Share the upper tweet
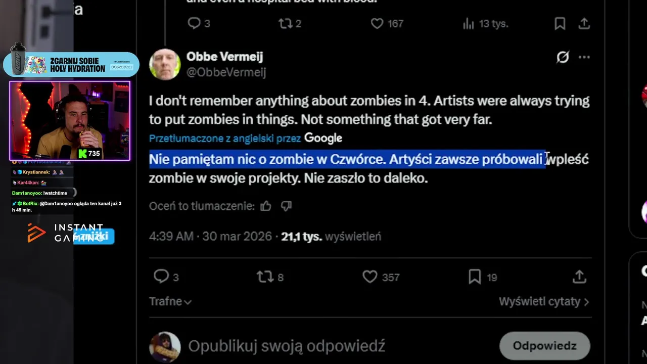647x364 pixels. point(584,23)
